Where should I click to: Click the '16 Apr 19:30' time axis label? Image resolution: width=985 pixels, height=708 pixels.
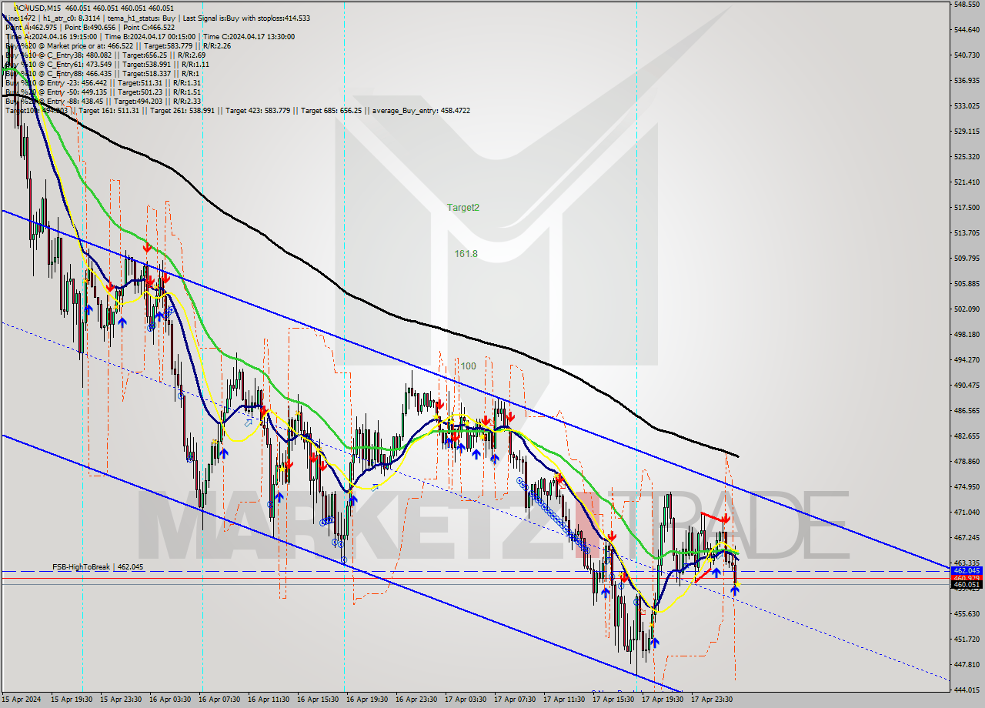(x=368, y=700)
